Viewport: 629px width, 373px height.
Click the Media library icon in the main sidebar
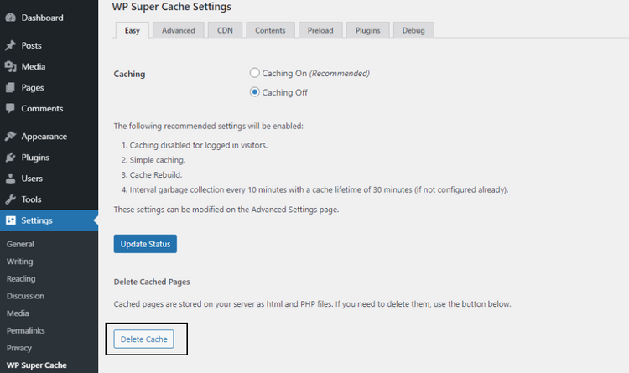point(10,66)
